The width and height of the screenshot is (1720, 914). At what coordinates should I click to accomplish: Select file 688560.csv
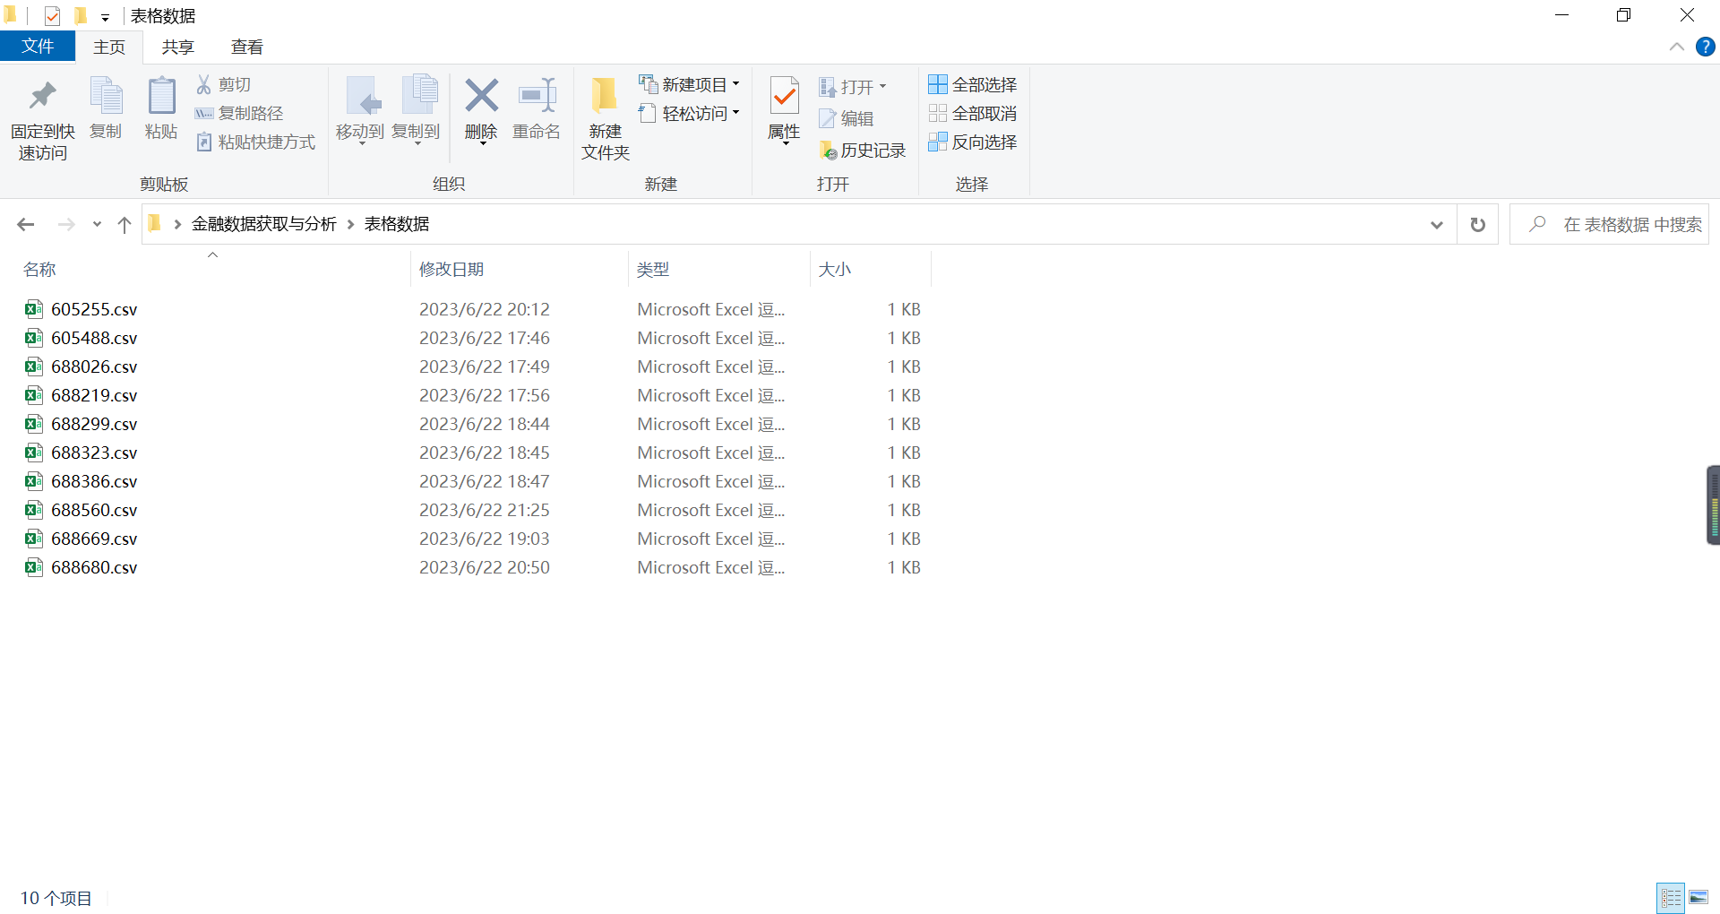(x=94, y=510)
